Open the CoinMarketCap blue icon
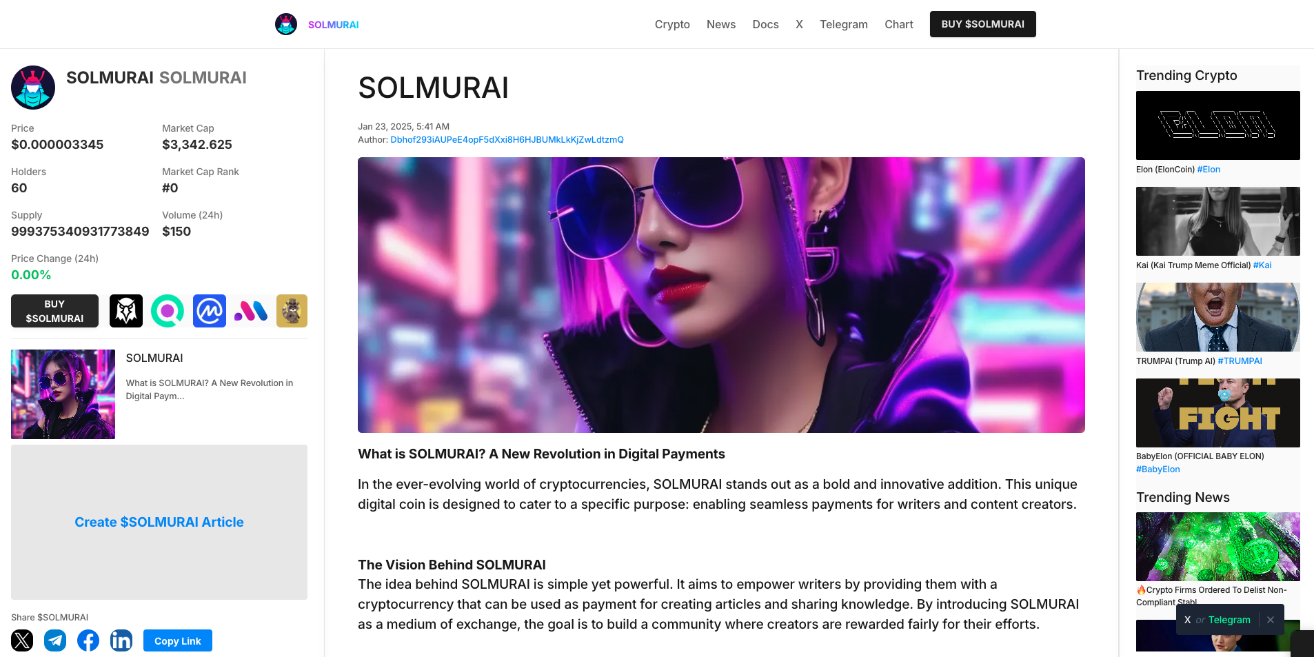The width and height of the screenshot is (1314, 657). [210, 311]
